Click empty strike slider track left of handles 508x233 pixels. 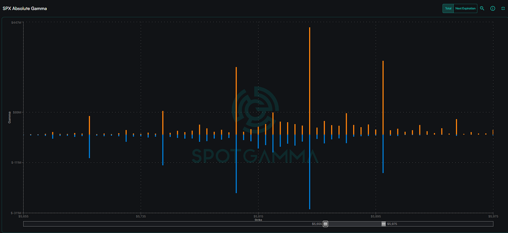pyautogui.click(x=167, y=224)
